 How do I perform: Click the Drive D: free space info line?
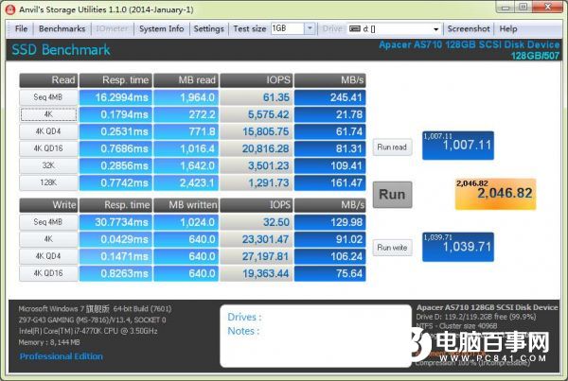coord(476,317)
